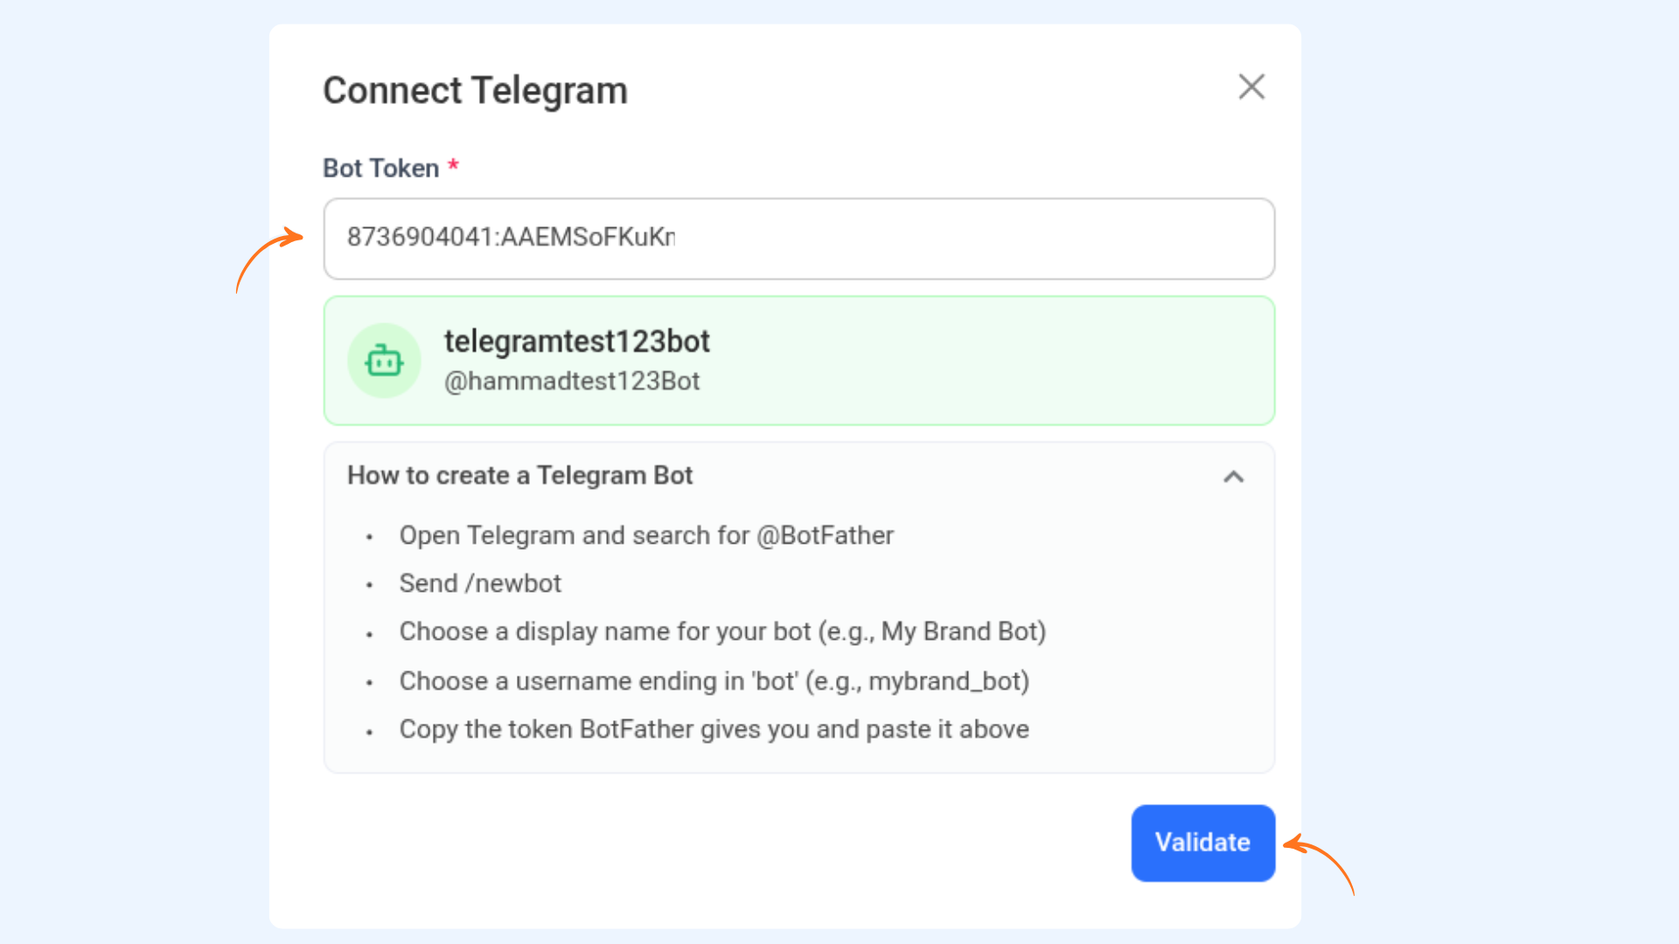Close the Connect Telegram dialog

point(1251,87)
